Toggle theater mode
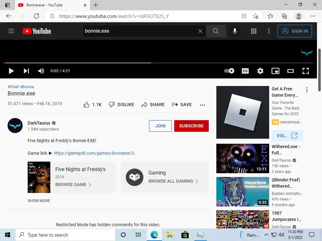Viewport: 322px width, 241px height. pos(290,71)
